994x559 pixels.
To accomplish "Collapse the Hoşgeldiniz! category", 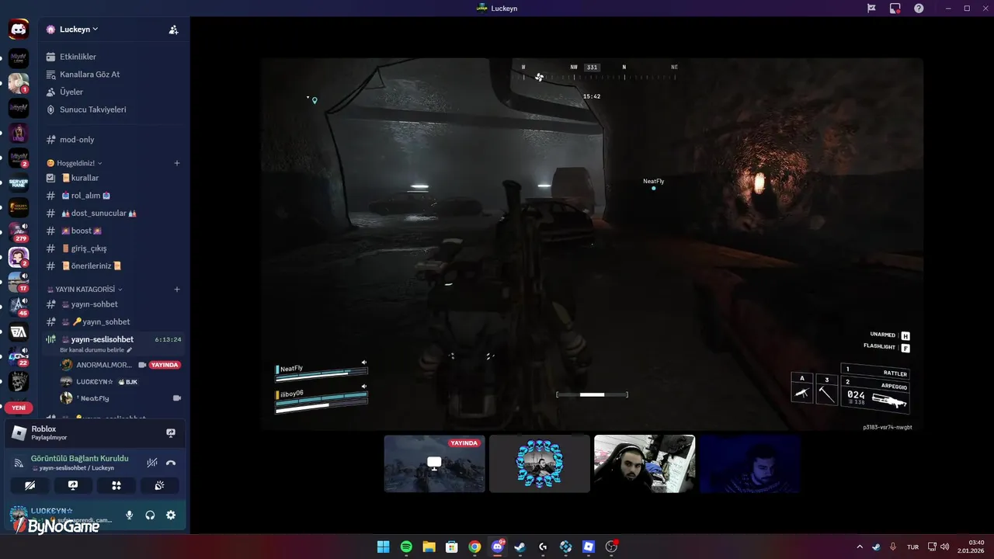I will (75, 163).
